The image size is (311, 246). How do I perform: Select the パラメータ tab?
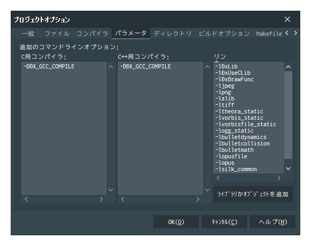(x=131, y=33)
